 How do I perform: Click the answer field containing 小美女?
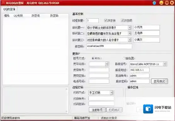[x=147, y=40]
